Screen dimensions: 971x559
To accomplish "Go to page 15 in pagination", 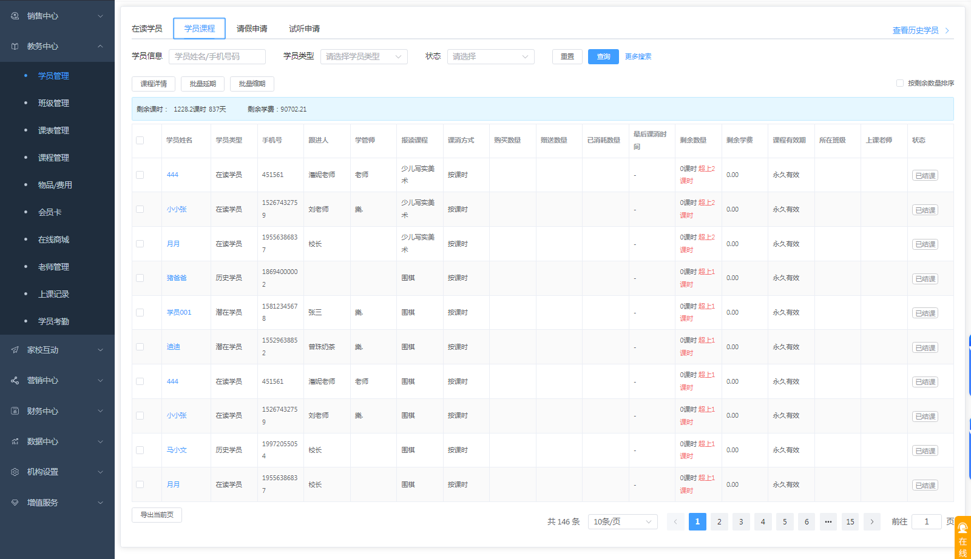I will tap(850, 521).
